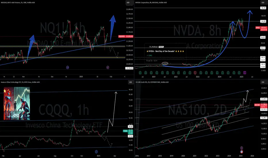Screen dimensions: 268x158
Task: Click the NVIDIA Corporation chart title
Action: pos(151,3)
